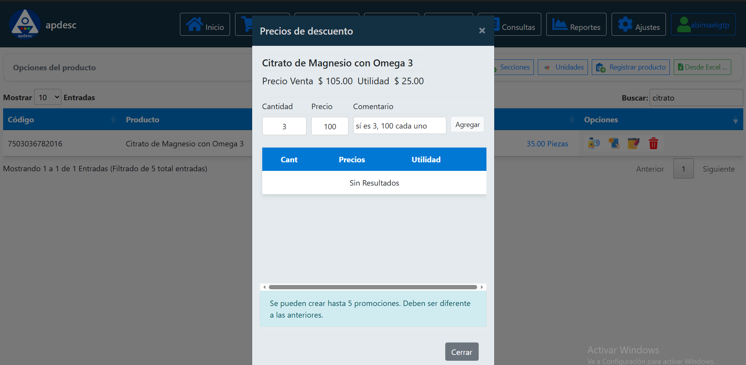The width and height of the screenshot is (746, 365).
Task: Click the Buscar field containing citrato
Action: pos(695,97)
